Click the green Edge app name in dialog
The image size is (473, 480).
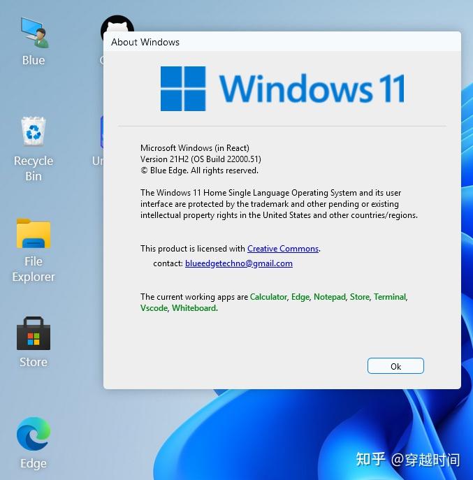pos(300,297)
